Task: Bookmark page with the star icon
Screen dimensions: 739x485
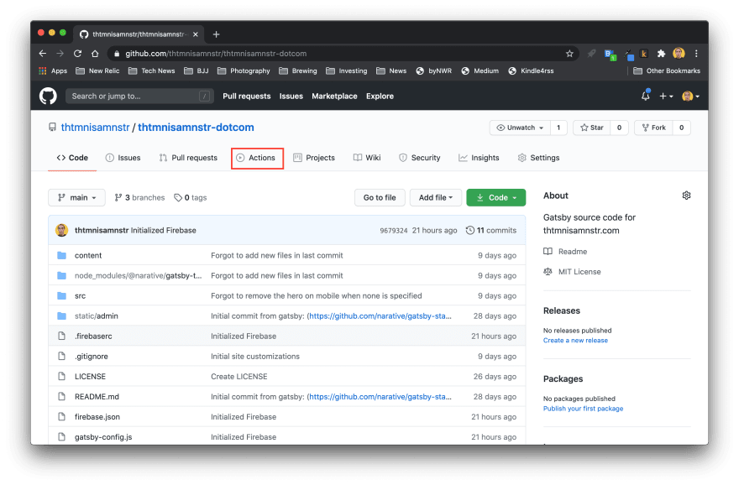Action: tap(569, 54)
